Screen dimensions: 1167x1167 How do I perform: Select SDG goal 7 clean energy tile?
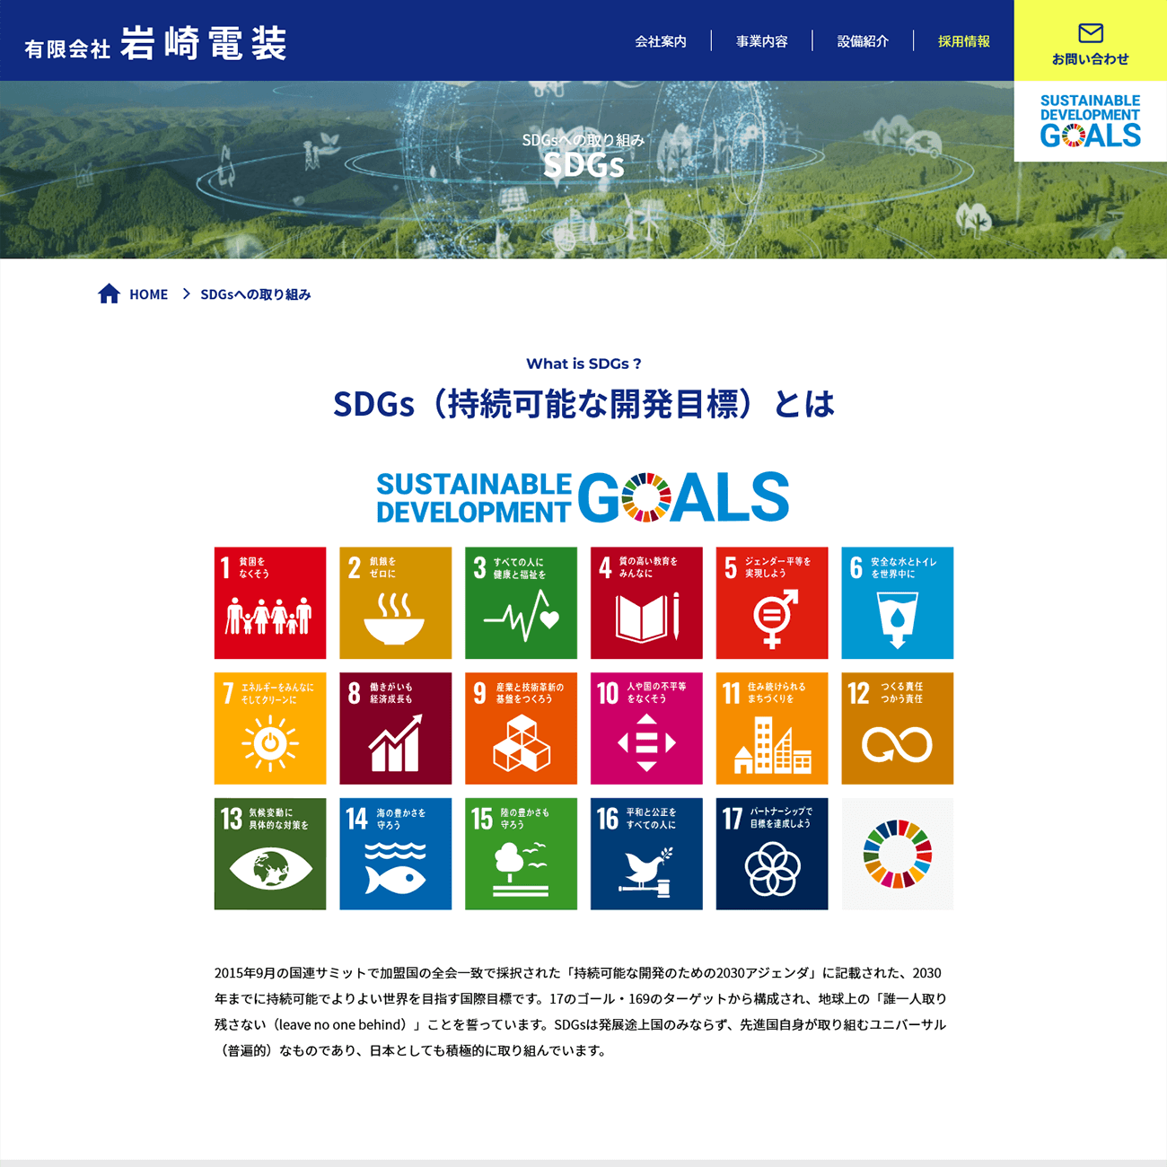(270, 729)
